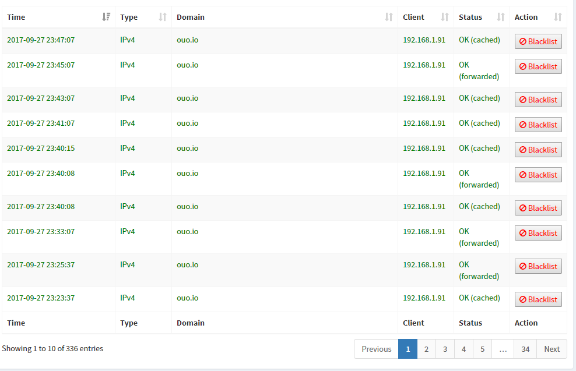Select the timestamp 2017-09-27 23:41:07

pos(41,123)
